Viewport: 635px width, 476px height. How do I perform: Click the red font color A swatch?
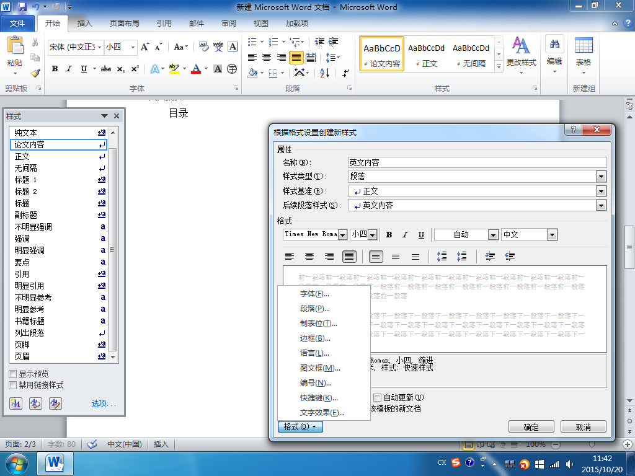point(196,69)
